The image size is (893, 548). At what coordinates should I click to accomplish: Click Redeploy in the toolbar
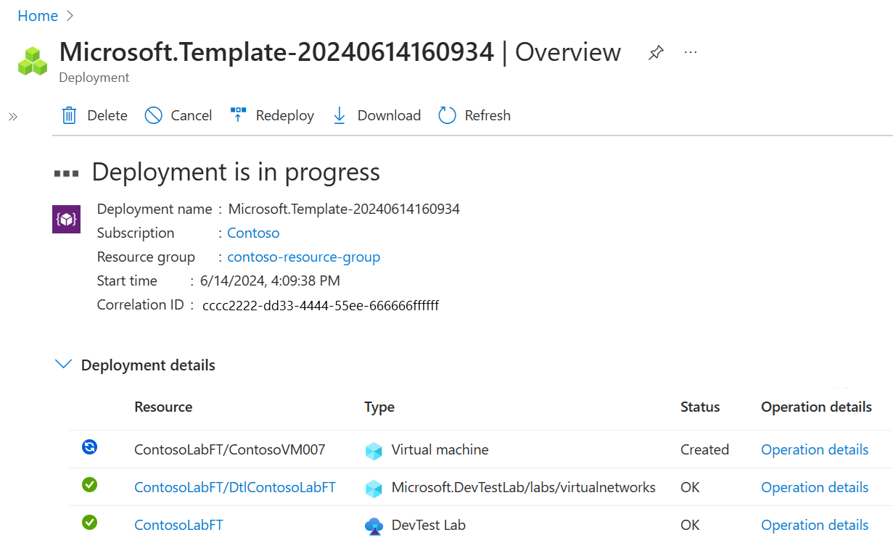pos(272,116)
